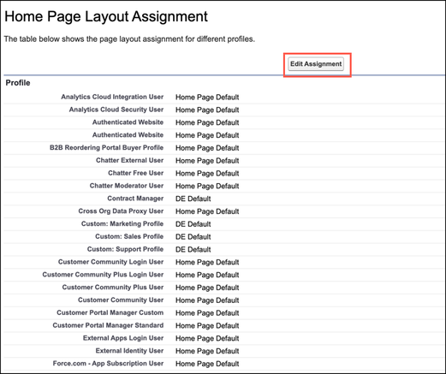446x374 pixels.
Task: Select Custom: Marketing Profile row
Action: 122,224
